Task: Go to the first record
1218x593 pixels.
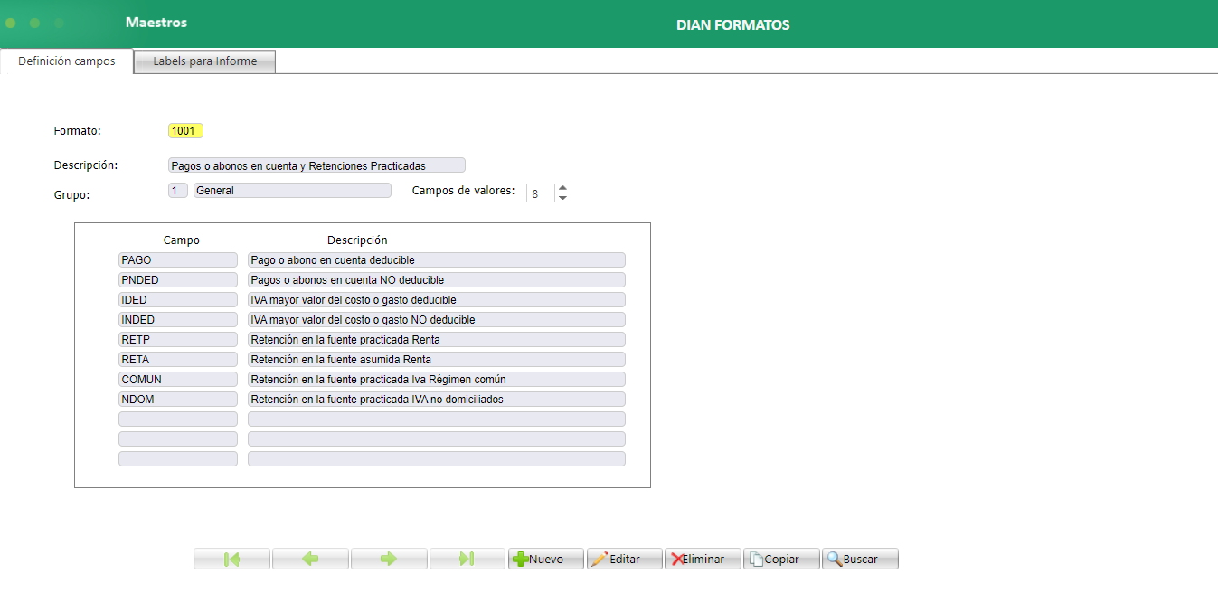Action: (231, 559)
